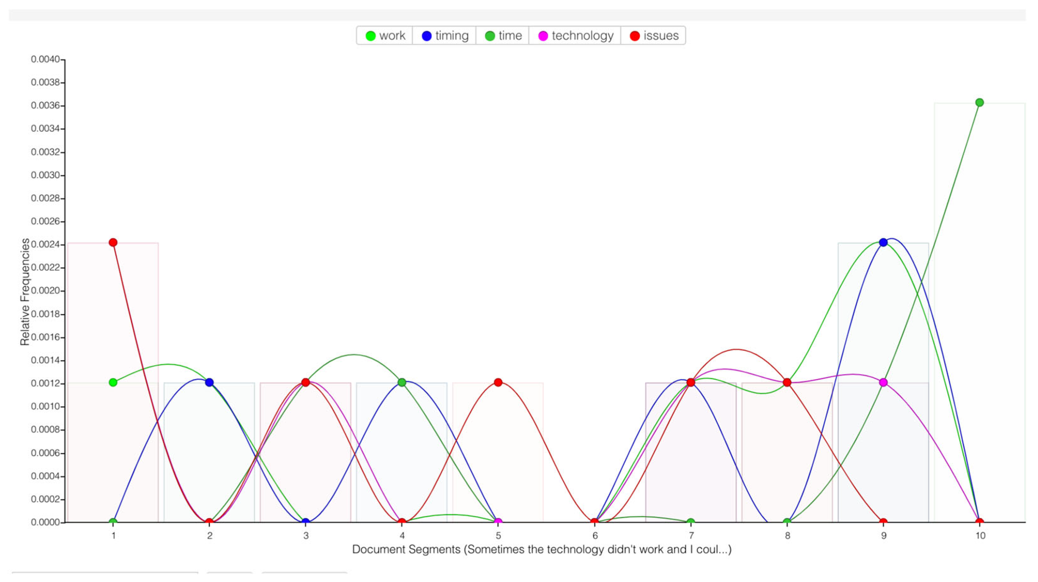Click the blue timing point at segment 9
Screen dimensions: 1038x582
pos(883,242)
